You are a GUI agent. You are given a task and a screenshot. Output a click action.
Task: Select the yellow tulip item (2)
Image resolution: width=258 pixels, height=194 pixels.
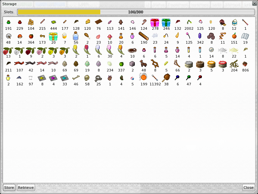click(x=76, y=50)
